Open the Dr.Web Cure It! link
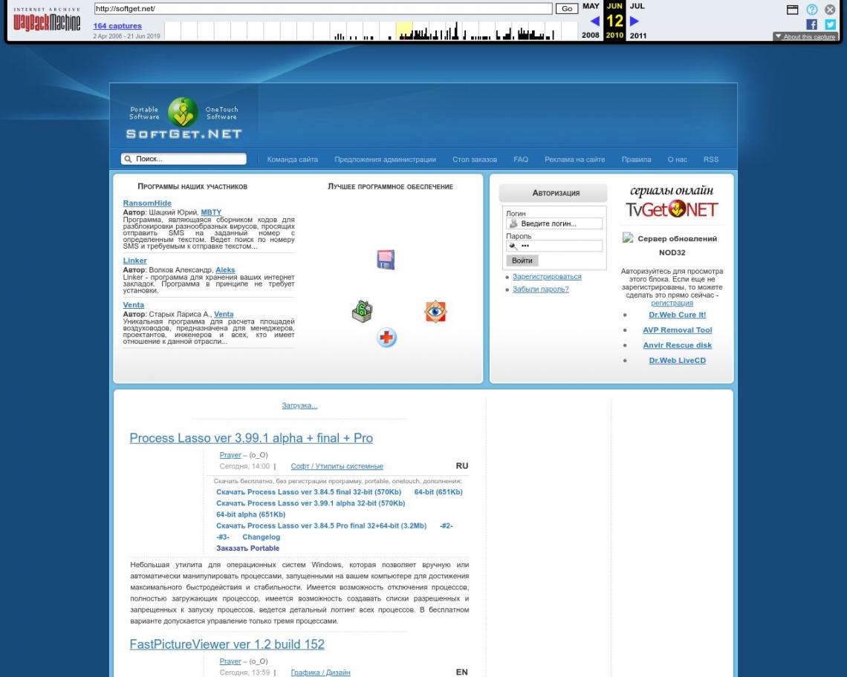Image resolution: width=847 pixels, height=677 pixels. click(678, 315)
